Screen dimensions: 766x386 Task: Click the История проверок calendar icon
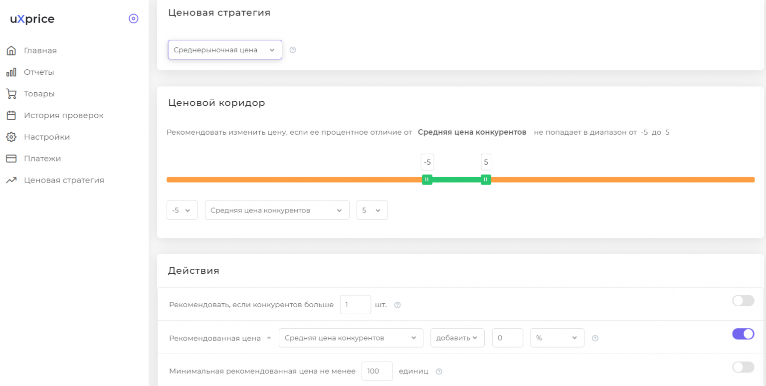[x=11, y=115]
